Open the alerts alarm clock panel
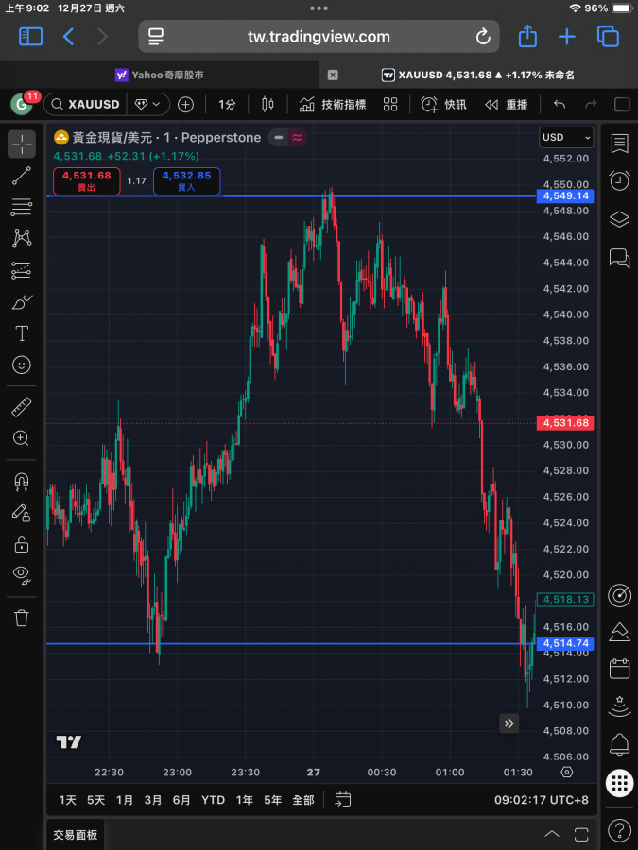Screen dimensions: 638x850 pyautogui.click(x=619, y=180)
